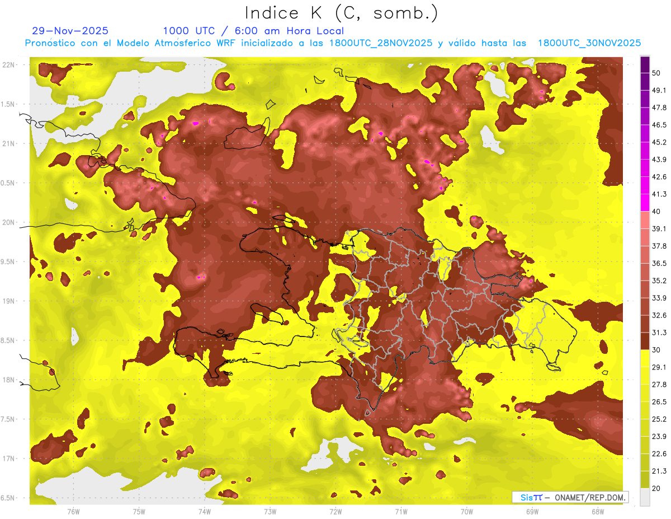Click the '27.8' color bar label

pos(659,385)
